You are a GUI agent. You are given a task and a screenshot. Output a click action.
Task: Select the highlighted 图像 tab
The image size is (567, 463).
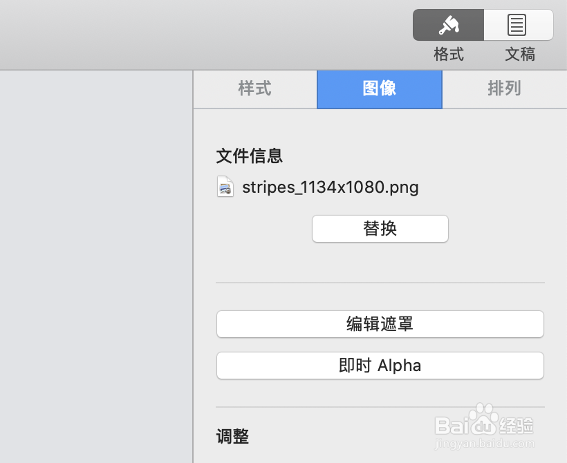[379, 89]
